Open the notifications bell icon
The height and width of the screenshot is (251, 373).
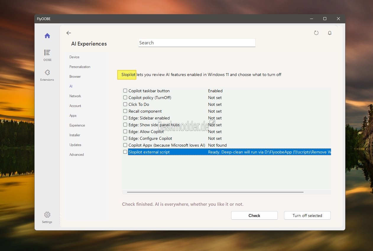pos(330,33)
